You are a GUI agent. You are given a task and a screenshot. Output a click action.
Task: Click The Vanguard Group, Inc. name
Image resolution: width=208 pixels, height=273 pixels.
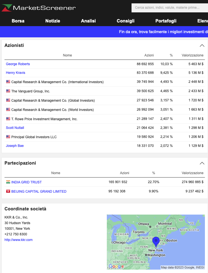point(31,91)
